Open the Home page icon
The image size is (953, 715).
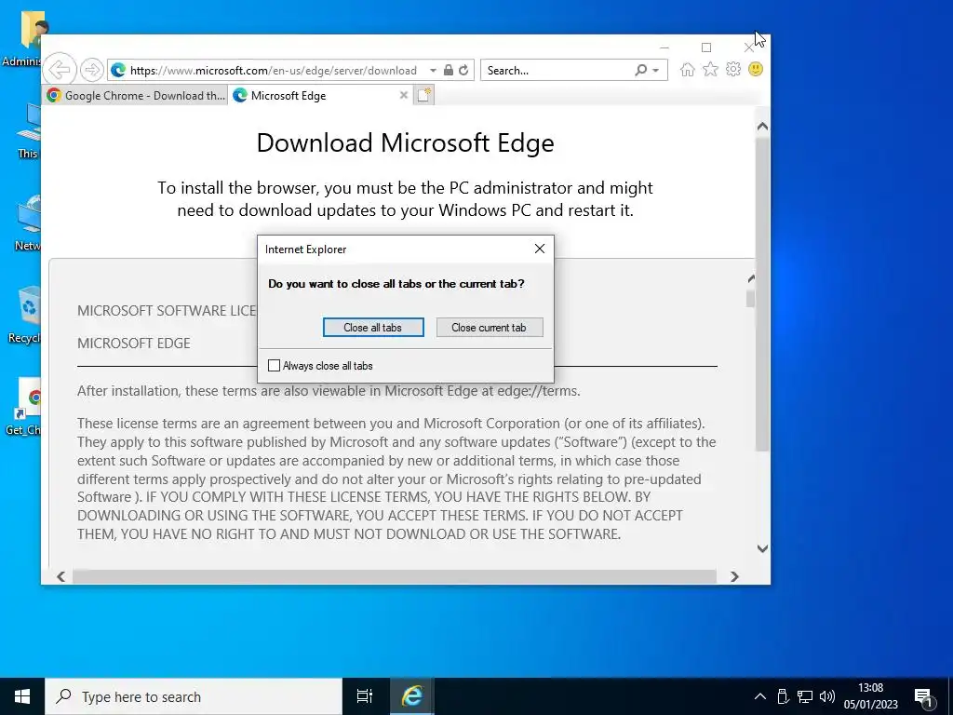688,69
